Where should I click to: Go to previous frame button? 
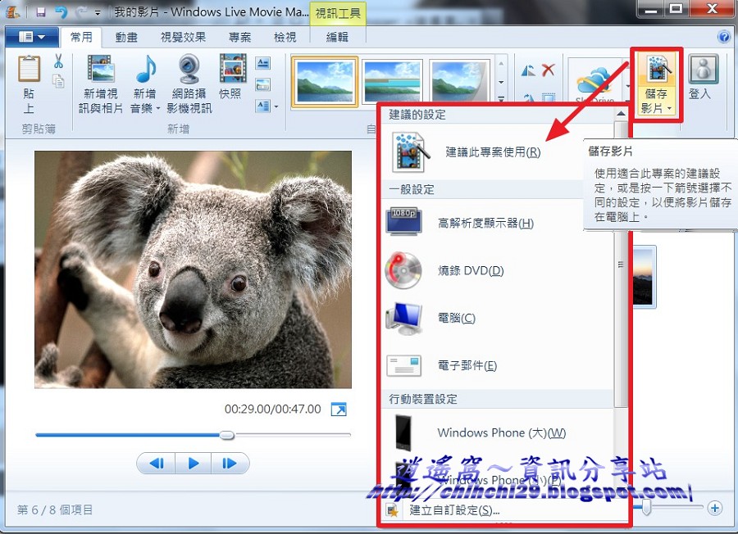(157, 464)
